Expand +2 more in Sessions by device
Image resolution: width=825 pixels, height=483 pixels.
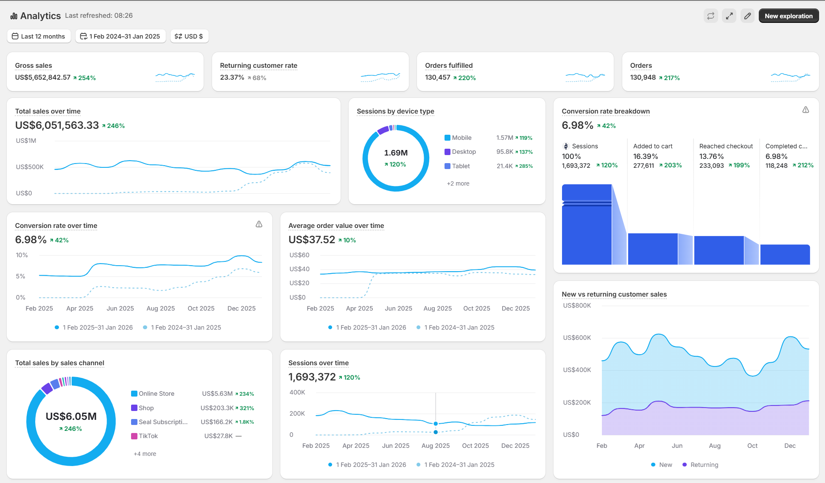pos(458,183)
